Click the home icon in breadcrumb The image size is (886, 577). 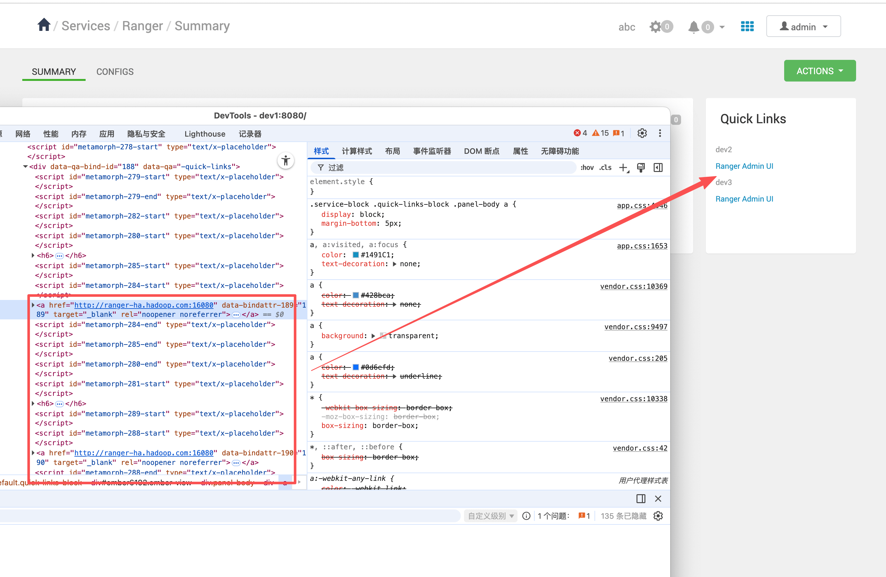pyautogui.click(x=44, y=25)
